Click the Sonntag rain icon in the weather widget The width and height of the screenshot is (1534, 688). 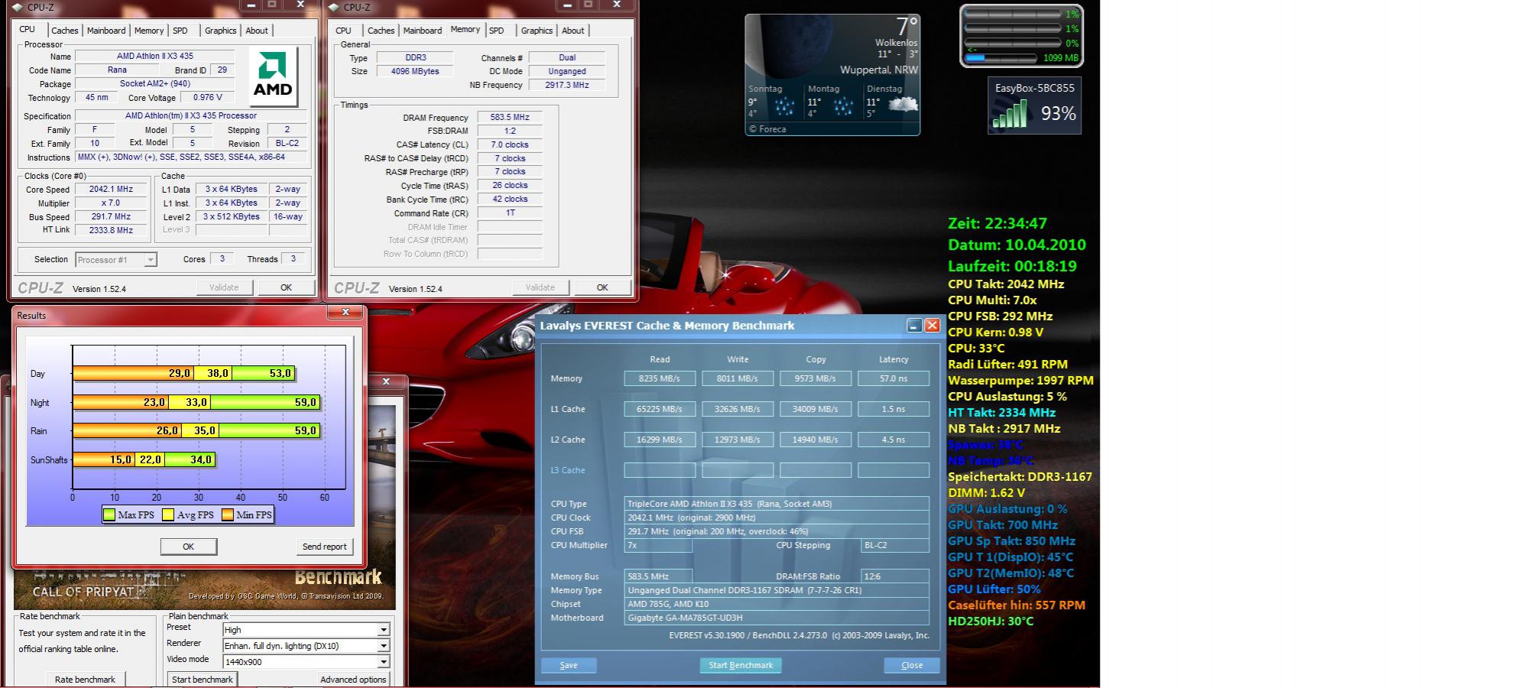tap(784, 106)
